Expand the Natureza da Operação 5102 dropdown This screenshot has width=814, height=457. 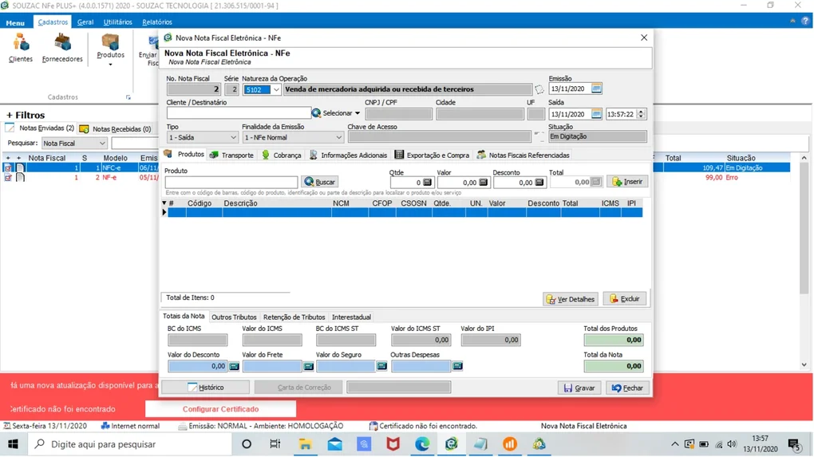click(276, 90)
